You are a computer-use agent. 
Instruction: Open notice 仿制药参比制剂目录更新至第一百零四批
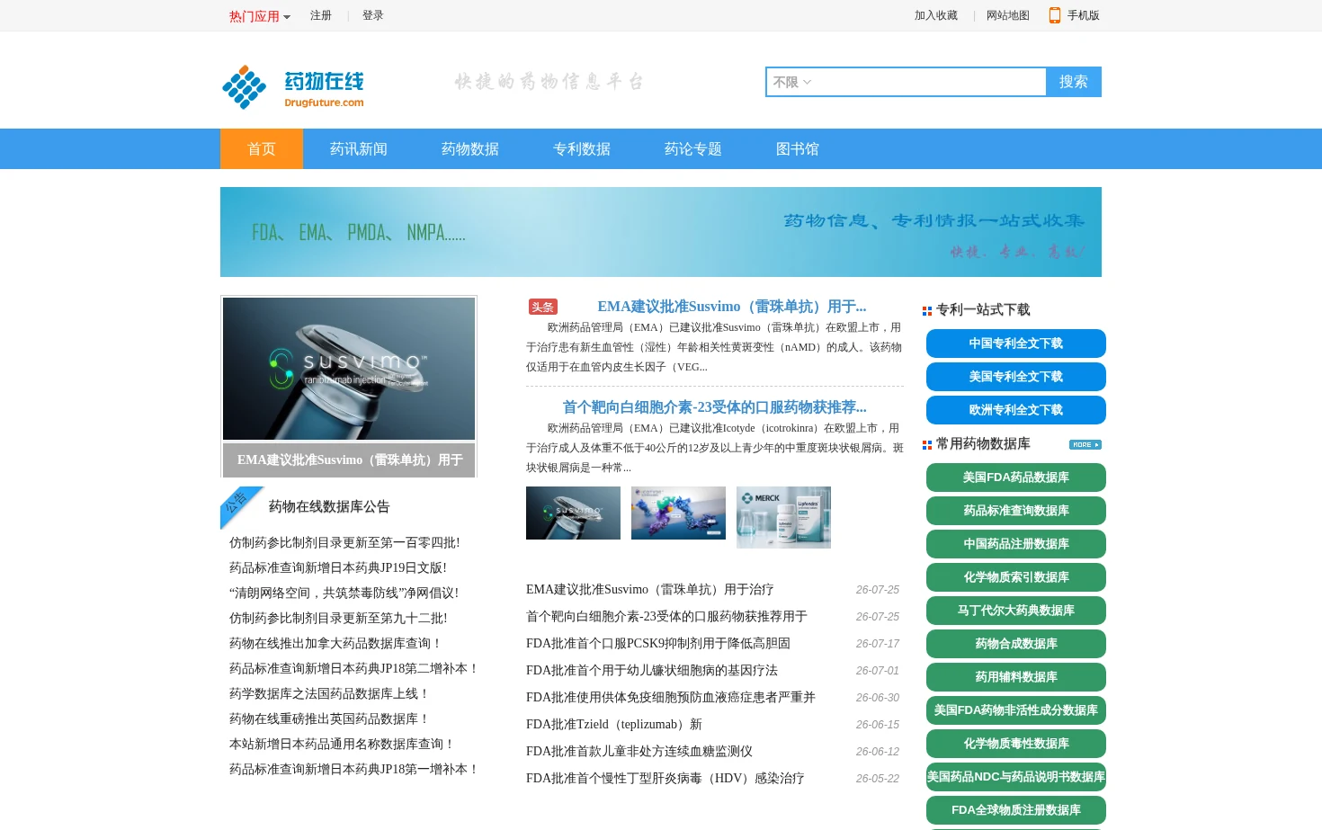coord(344,543)
